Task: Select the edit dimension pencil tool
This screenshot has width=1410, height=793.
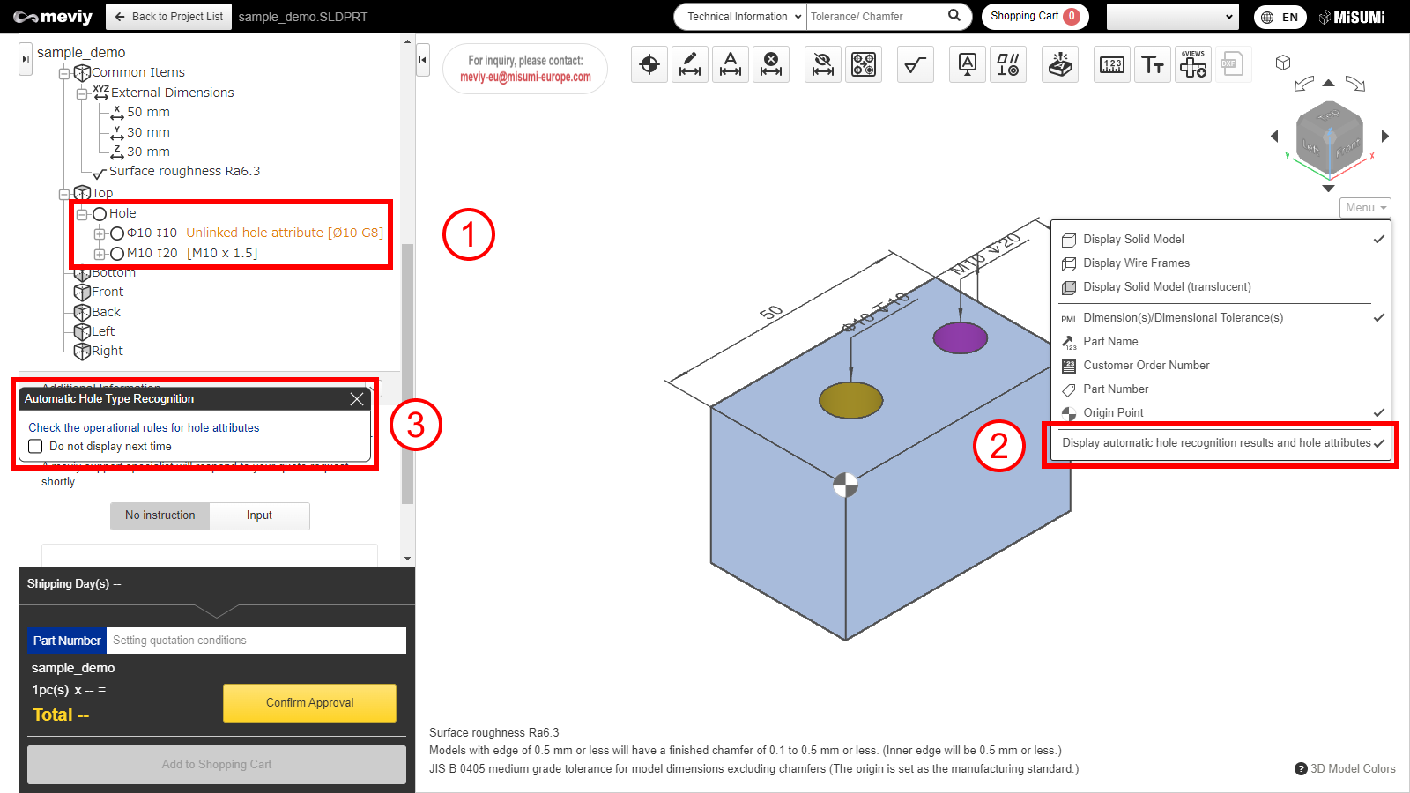Action: (x=690, y=64)
